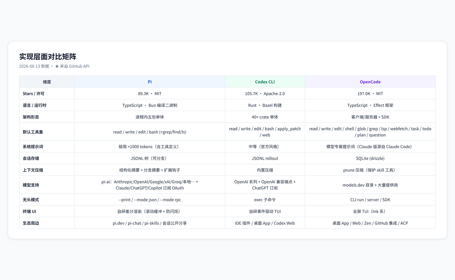This screenshot has height=280, width=455.
Task: Click the '40+ crate 单体' cell
Action: click(x=265, y=117)
